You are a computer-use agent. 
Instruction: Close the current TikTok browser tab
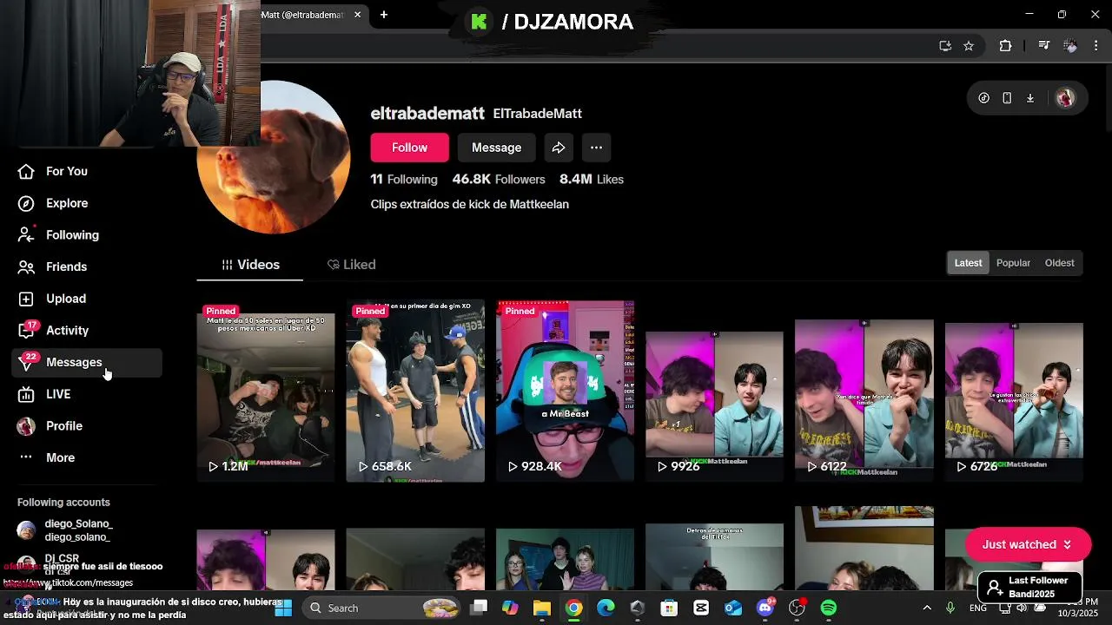tap(357, 15)
